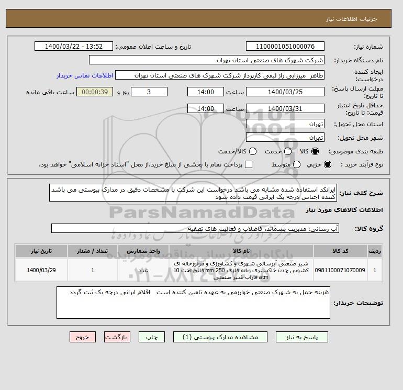The image size is (403, 390).
Task: Click the جزئیات اطلاعات نیاز page title
Action: click(x=351, y=19)
